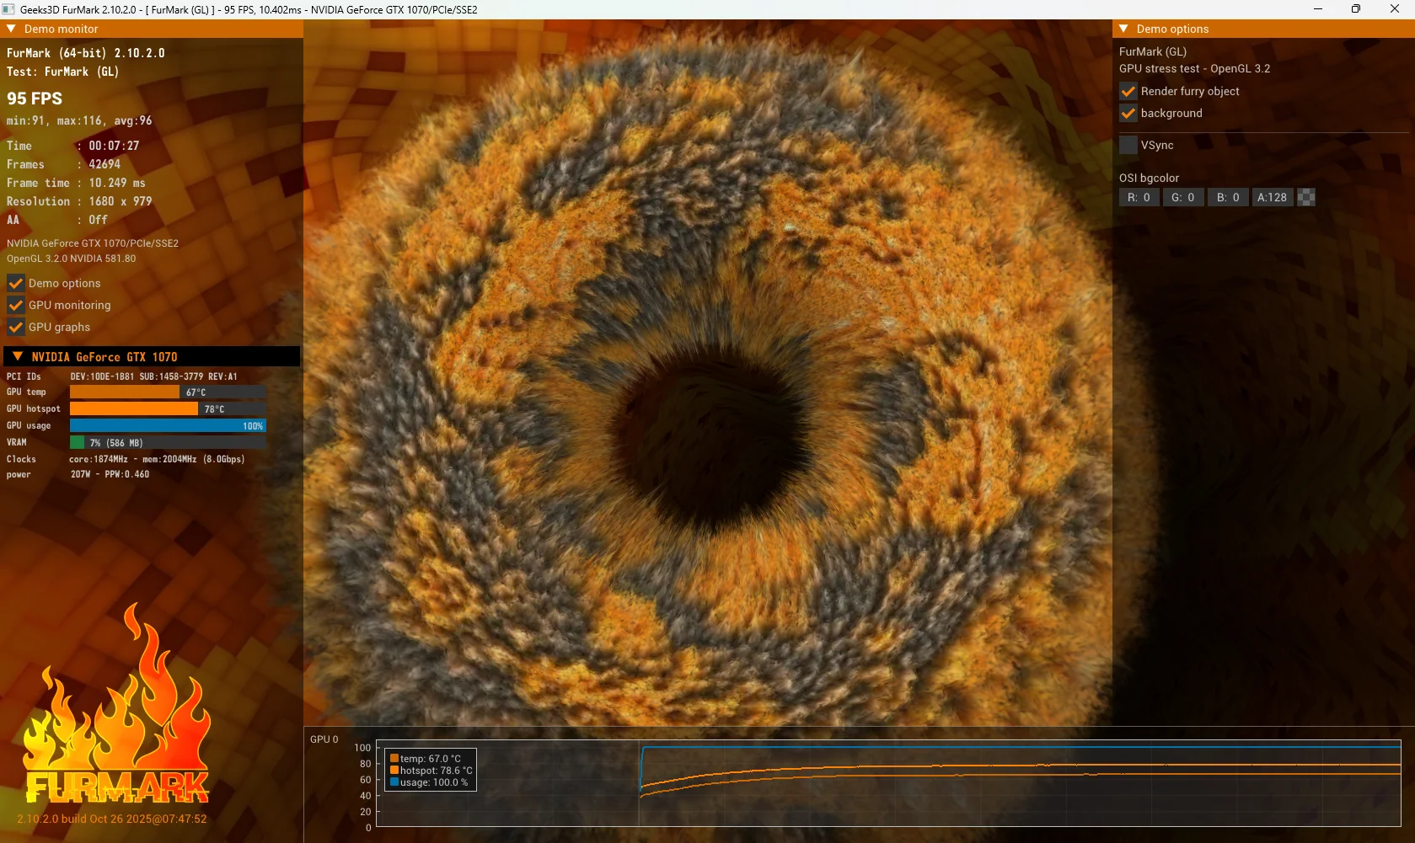Click the FurMark (64-bit) 2.10.2.0 title text
Image resolution: width=1415 pixels, height=843 pixels.
(86, 53)
